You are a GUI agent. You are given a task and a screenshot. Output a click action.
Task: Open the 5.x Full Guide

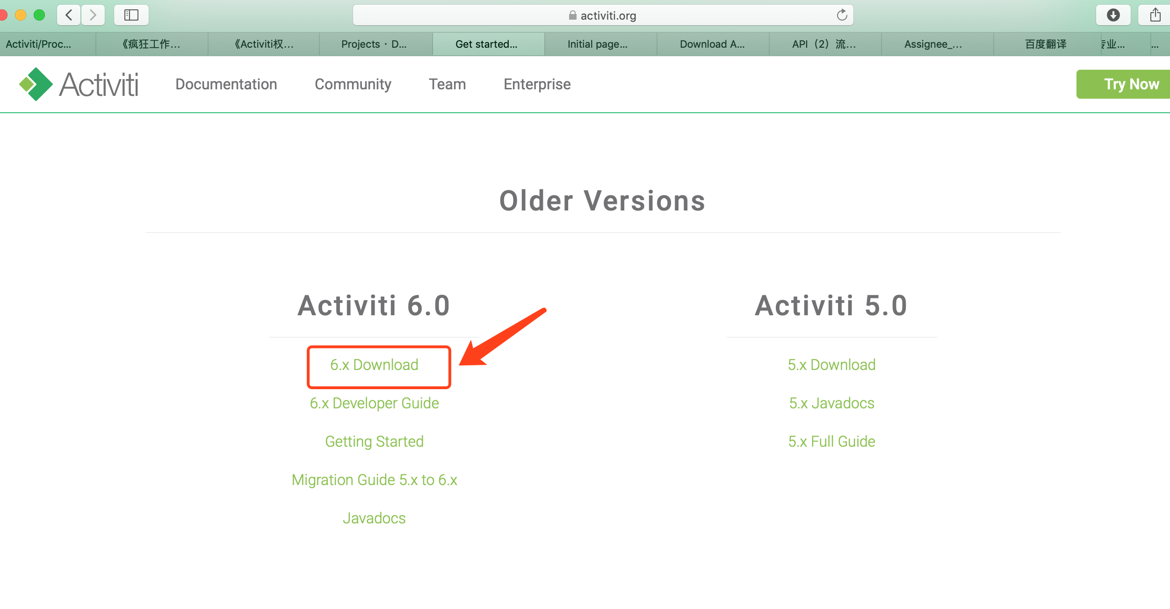[831, 441]
